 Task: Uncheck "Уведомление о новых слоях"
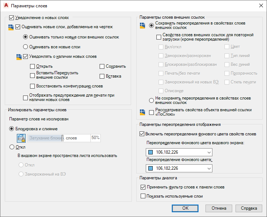point(11,18)
